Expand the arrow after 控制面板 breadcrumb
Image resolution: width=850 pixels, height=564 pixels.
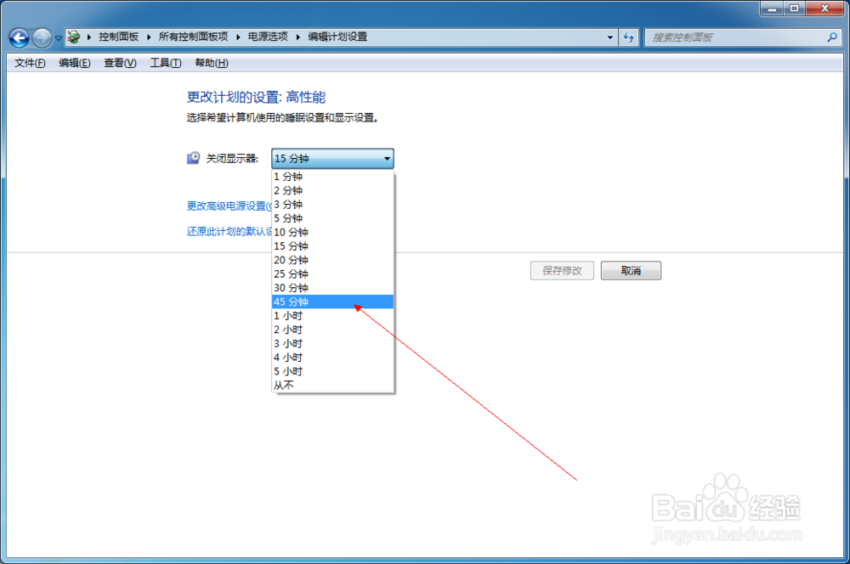[149, 37]
